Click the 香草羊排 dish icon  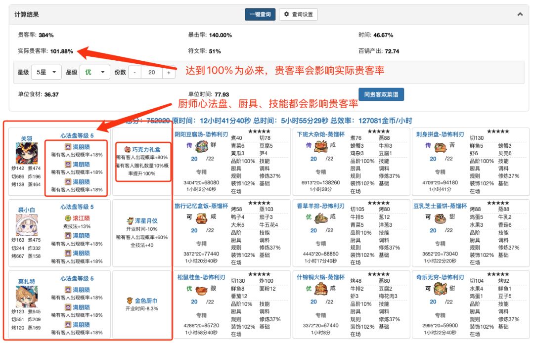coord(321,218)
